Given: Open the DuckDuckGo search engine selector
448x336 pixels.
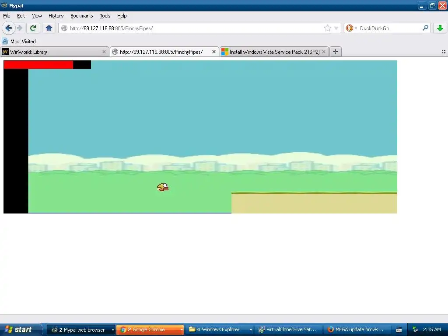Looking at the screenshot, I should [x=351, y=28].
